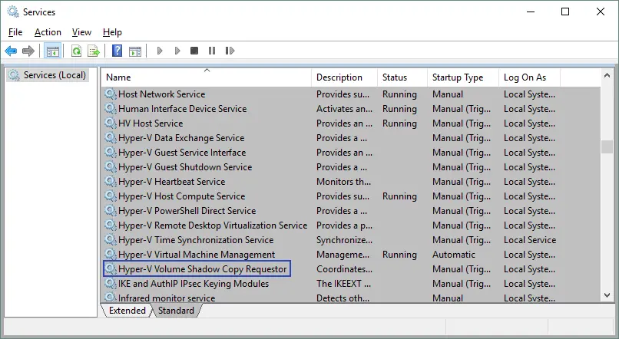Click gear icon of Human Interface Device Service
Viewport: 619px width, 339px height.
point(111,108)
